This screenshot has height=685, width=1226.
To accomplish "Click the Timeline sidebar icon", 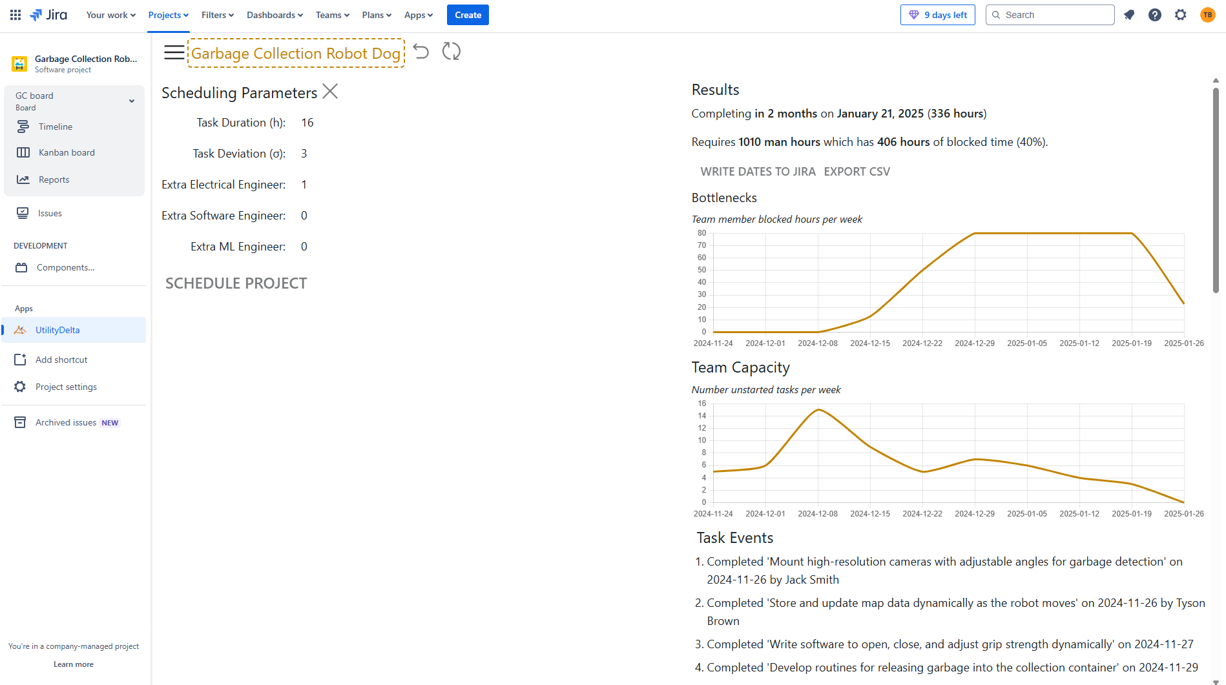I will coord(23,127).
